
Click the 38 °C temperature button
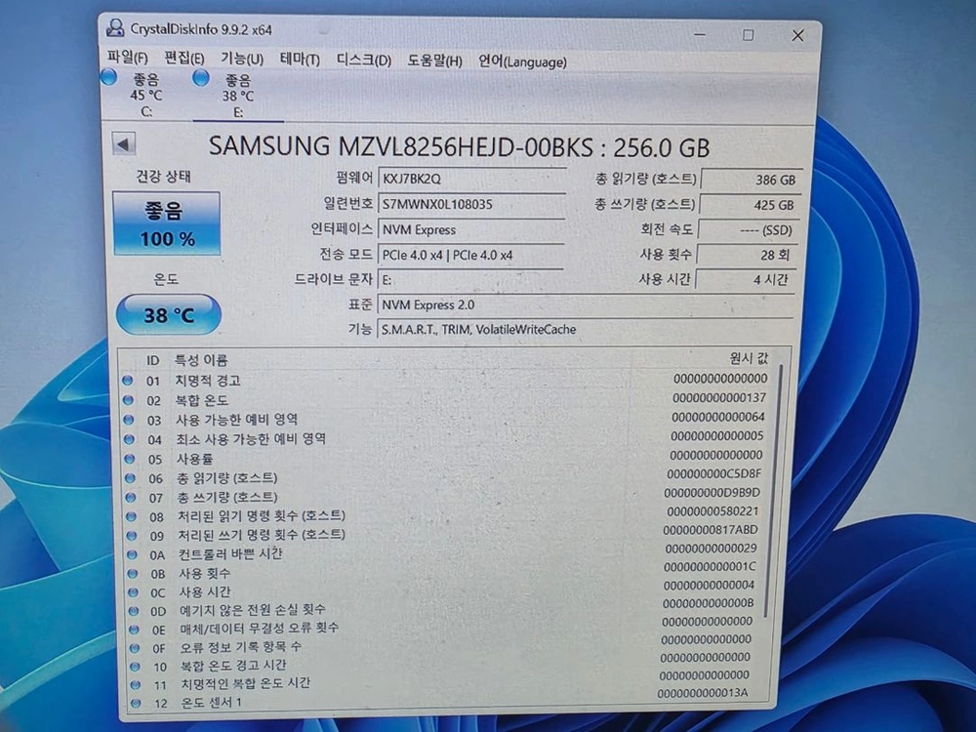(169, 314)
